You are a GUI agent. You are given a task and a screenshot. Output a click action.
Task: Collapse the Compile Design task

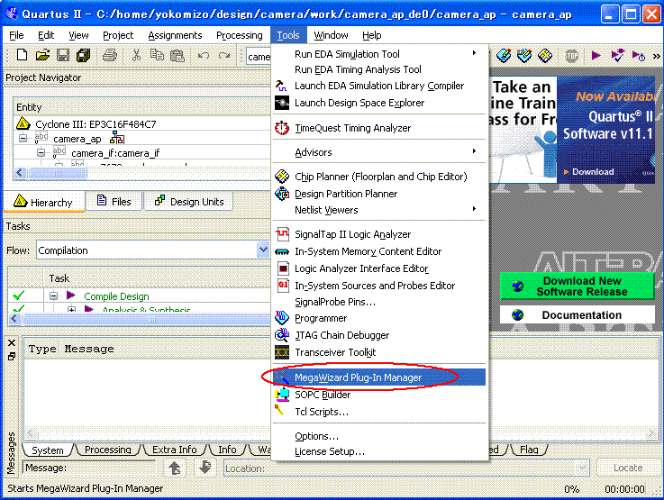tap(53, 295)
